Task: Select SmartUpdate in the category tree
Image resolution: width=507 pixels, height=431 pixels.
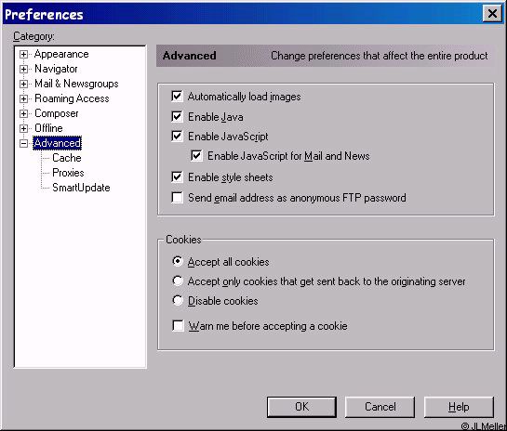Action: pos(81,188)
